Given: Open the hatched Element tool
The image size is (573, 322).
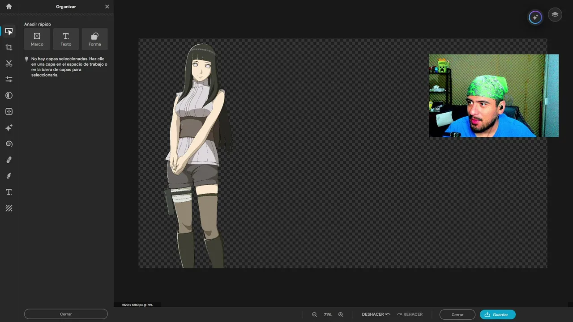Looking at the screenshot, I should point(9,208).
